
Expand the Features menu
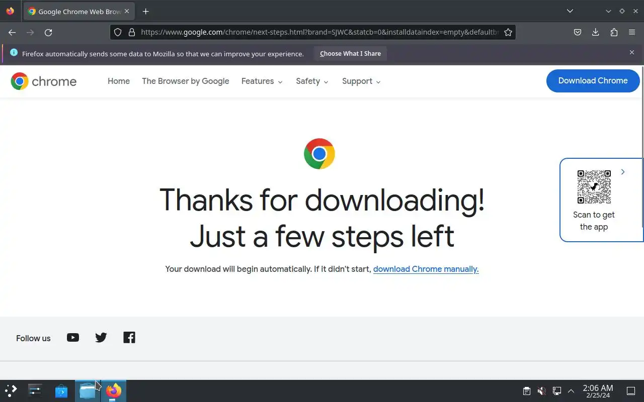coord(262,81)
